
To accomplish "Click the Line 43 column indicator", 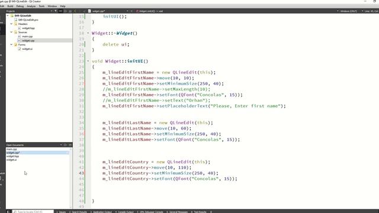I will pos(371,11).
